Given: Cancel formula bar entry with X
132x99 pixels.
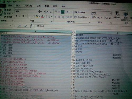Looking at the screenshot, I should 20,26.
